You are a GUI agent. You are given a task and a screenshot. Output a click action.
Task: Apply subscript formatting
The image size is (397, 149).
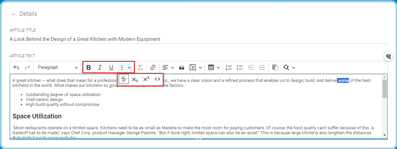(x=135, y=79)
